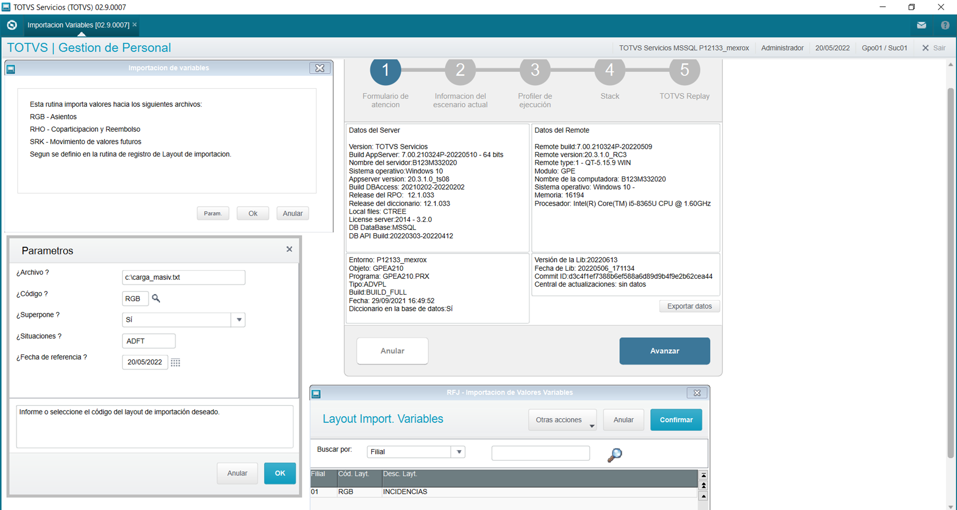Click Anular in Importacion de variables dialog
The width and height of the screenshot is (957, 510).
coord(293,214)
